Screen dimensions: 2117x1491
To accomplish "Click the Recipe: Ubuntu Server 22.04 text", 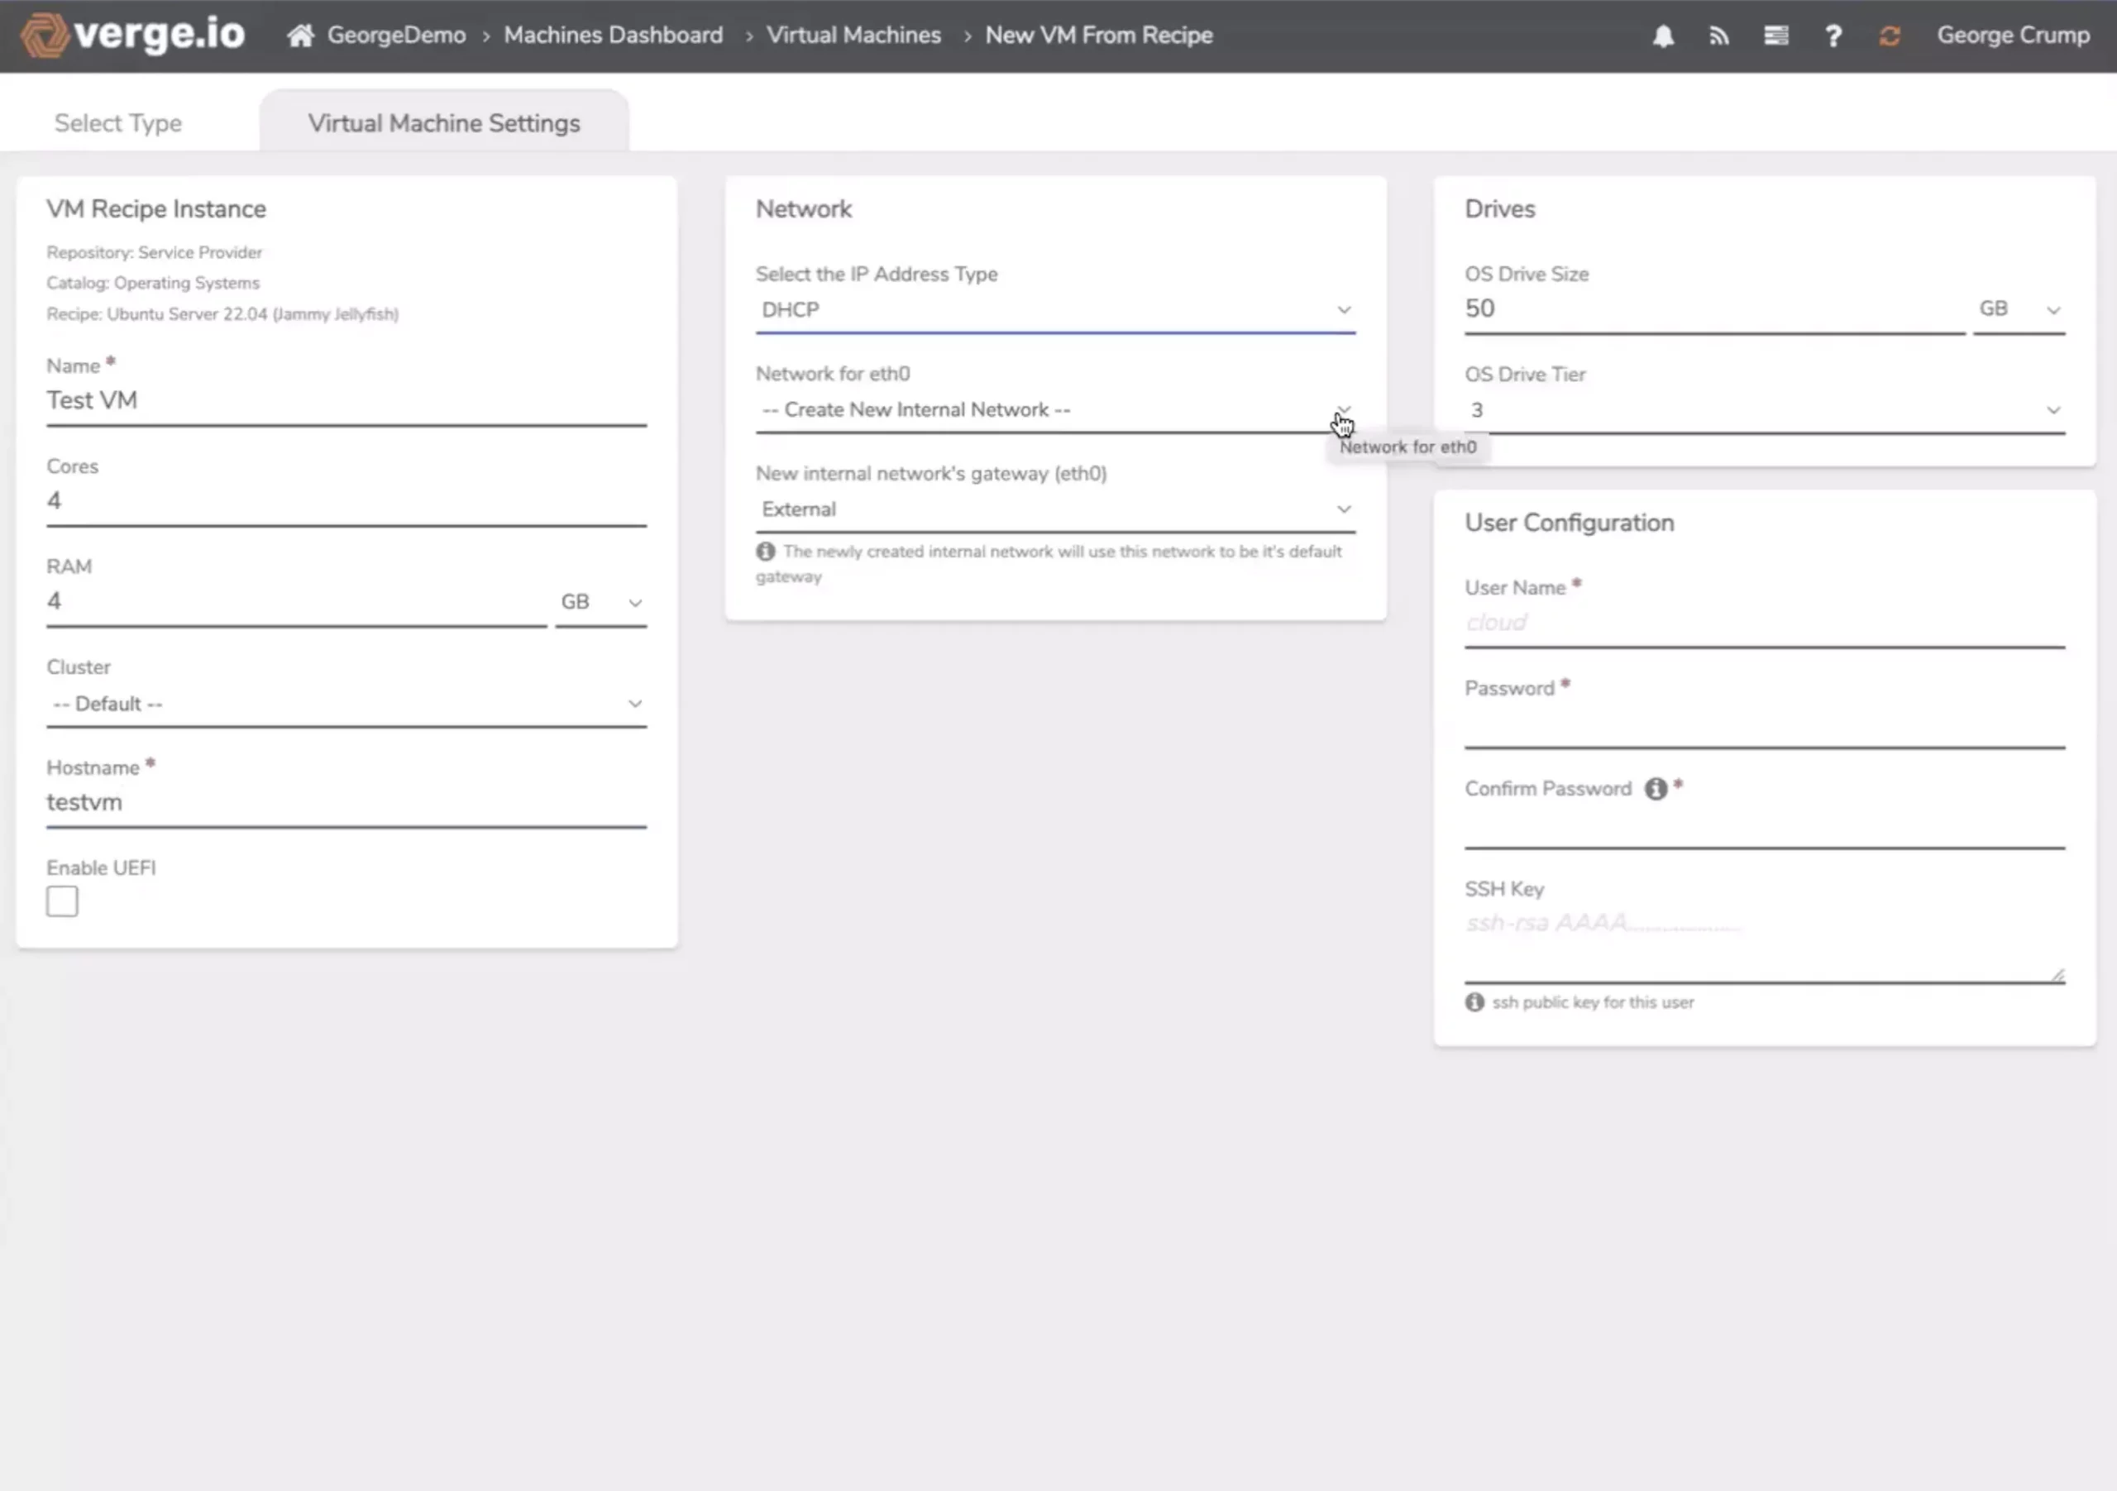I will pyautogui.click(x=222, y=313).
